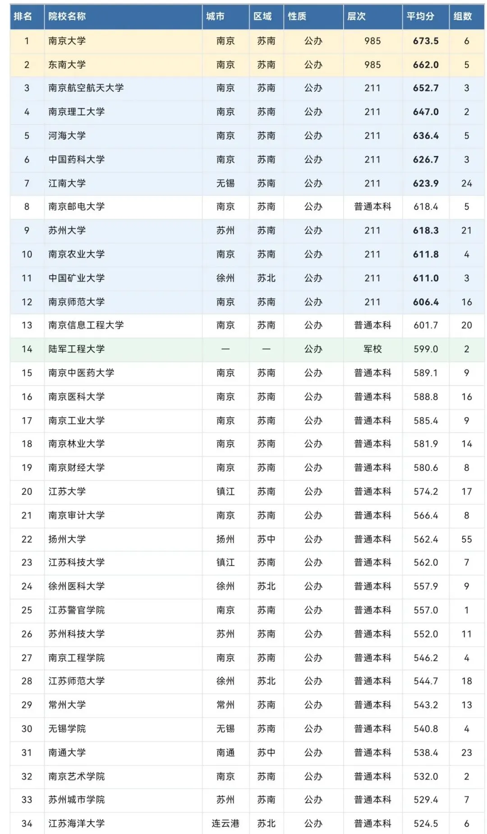Click the group count 55
Image resolution: width=487 pixels, height=834 pixels.
[467, 540]
